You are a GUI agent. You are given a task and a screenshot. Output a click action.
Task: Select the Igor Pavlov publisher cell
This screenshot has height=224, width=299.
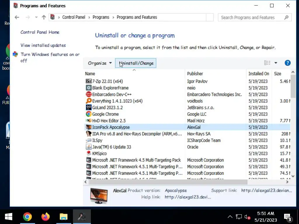[197, 81]
